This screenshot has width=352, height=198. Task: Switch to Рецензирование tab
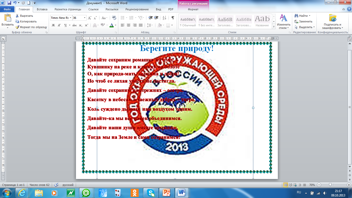(137, 9)
